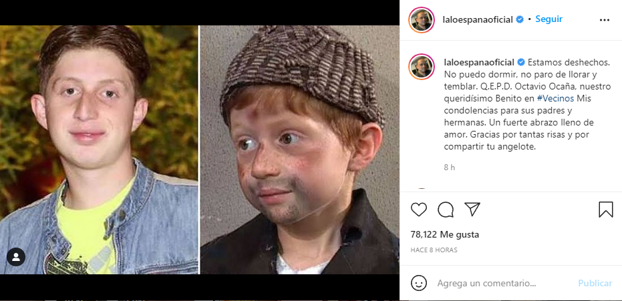The width and height of the screenshot is (622, 301).
Task: Open laloespanaoficial username in caption
Action: pyautogui.click(x=478, y=62)
